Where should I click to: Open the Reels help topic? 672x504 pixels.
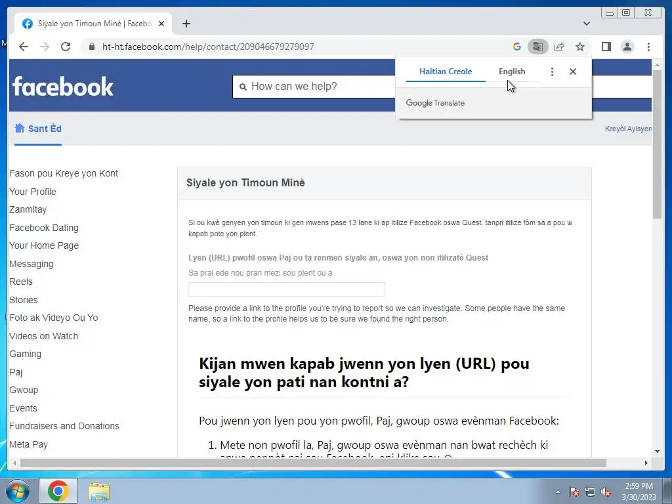click(x=20, y=282)
